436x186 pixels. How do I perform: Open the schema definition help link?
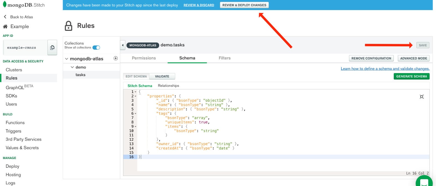385,69
